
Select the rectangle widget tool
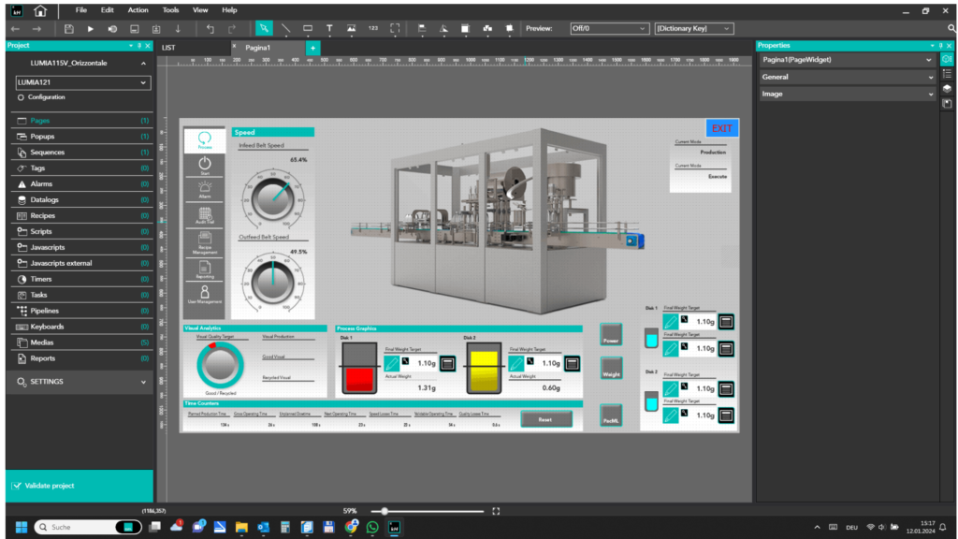[308, 28]
